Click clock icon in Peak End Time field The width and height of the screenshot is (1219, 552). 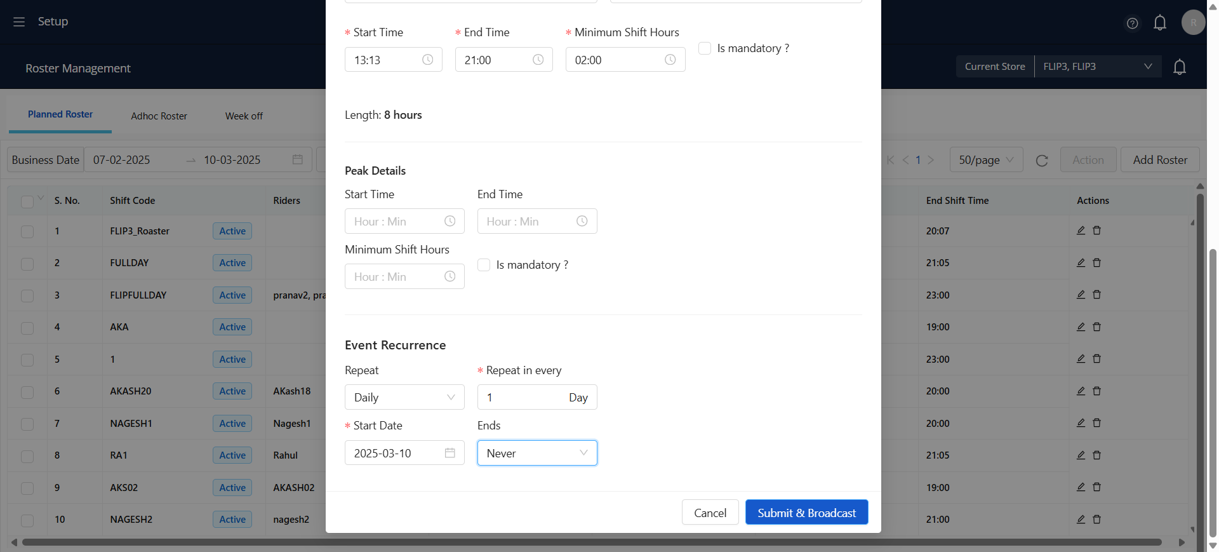click(x=582, y=221)
